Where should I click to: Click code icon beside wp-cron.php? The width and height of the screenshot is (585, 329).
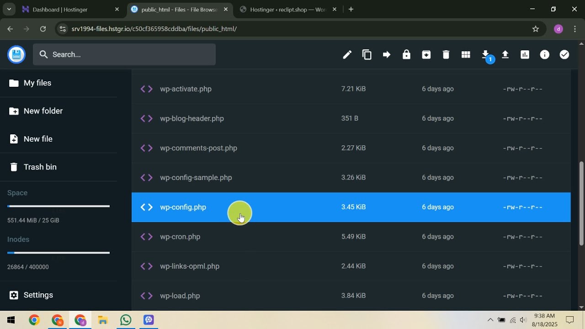coord(146,237)
